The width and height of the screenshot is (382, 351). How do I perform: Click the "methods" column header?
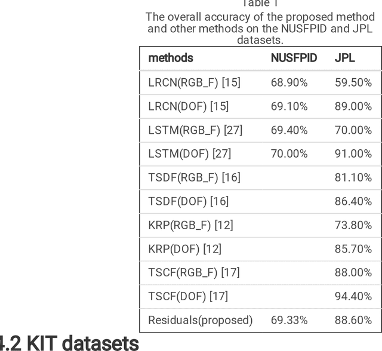pyautogui.click(x=171, y=58)
